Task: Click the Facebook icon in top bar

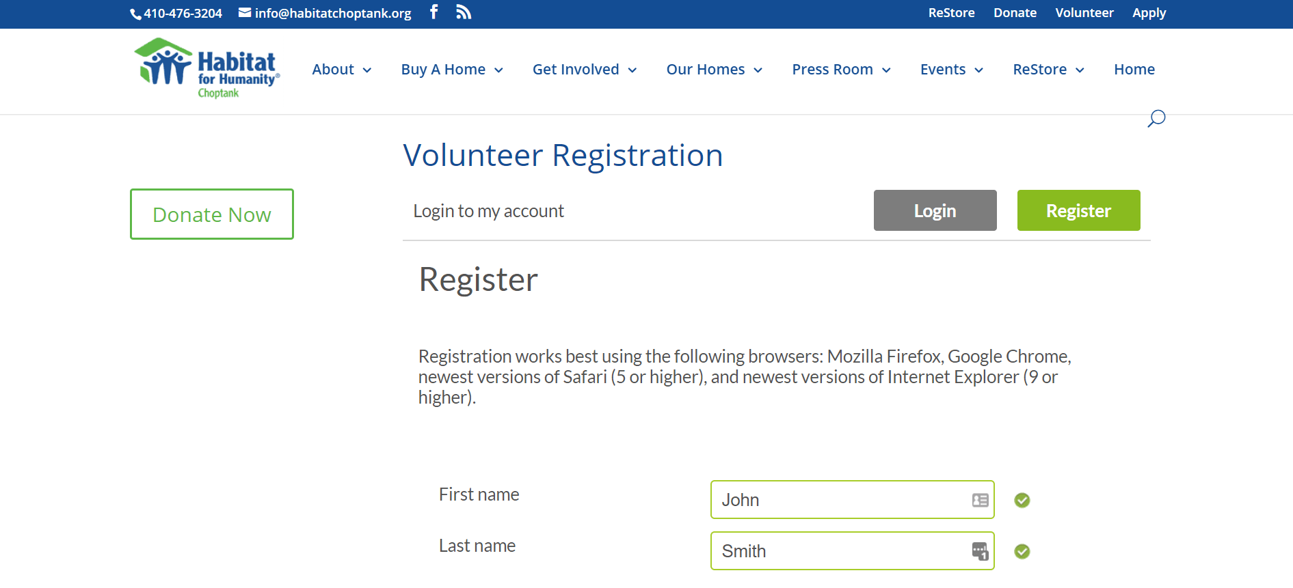Action: (x=434, y=12)
